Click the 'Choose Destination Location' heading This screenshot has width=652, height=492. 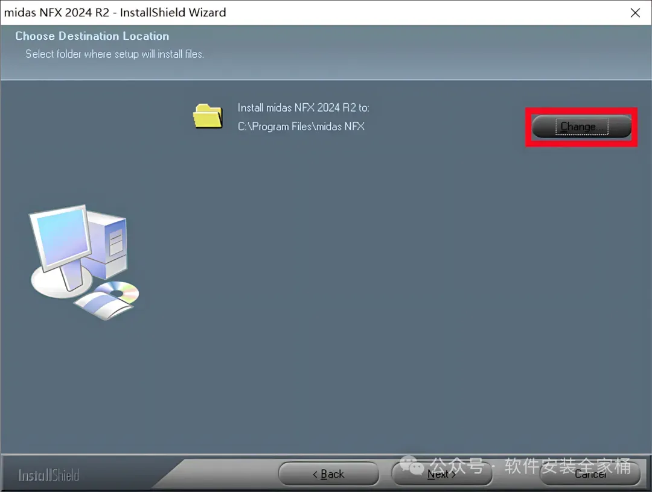(92, 36)
